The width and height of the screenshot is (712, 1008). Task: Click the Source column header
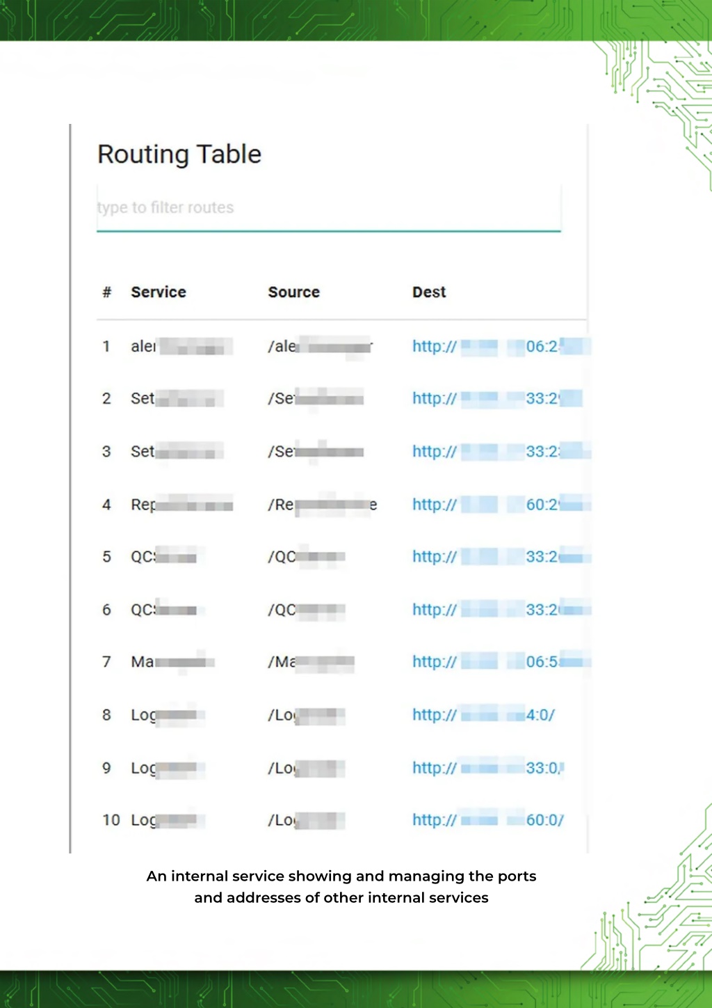294,292
